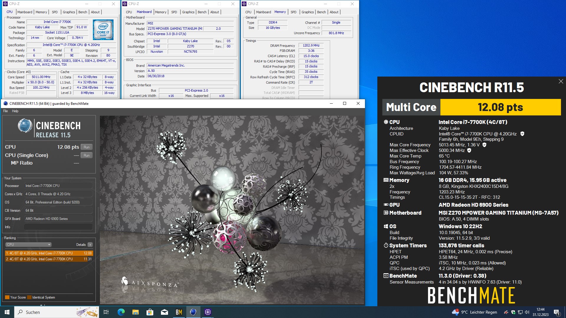Run the CPU multi-core benchmark
The image size is (566, 318).
pos(86,147)
